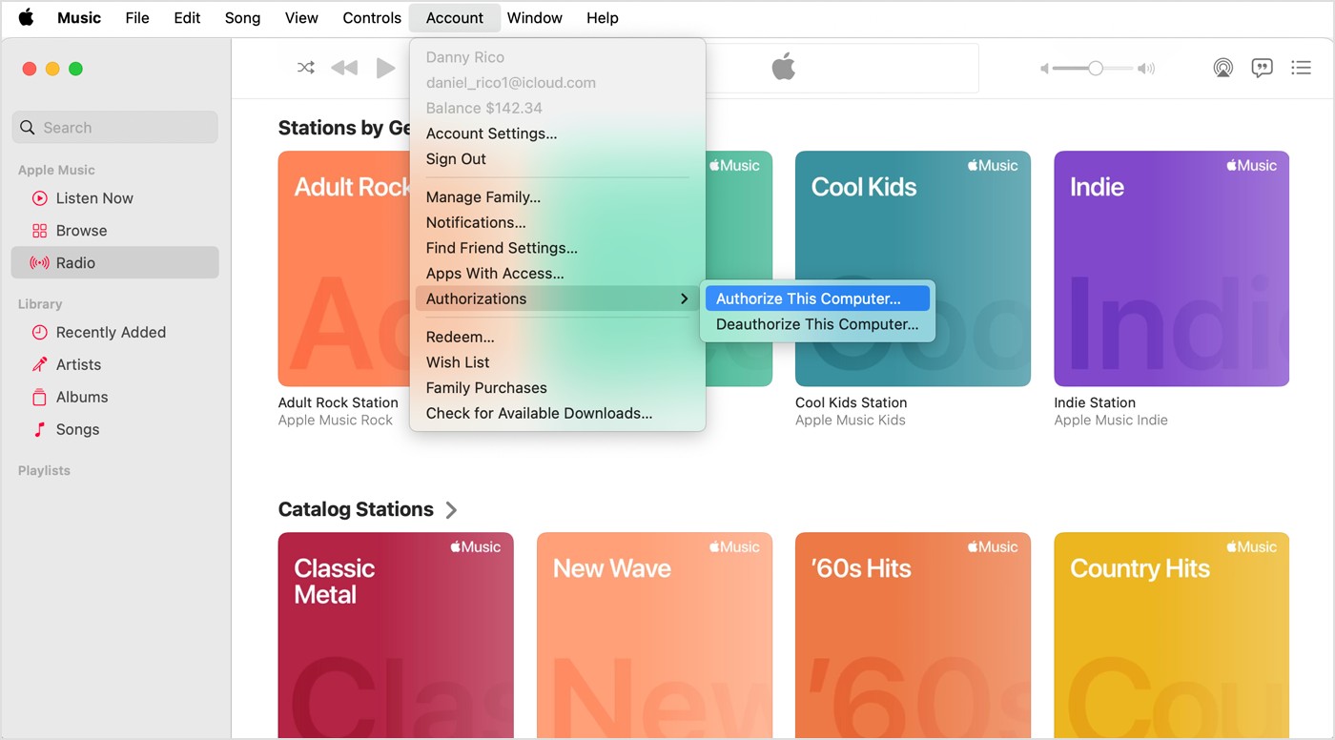Screen dimensions: 1335x740
Task: Click Indie Station title text
Action: click(1095, 402)
